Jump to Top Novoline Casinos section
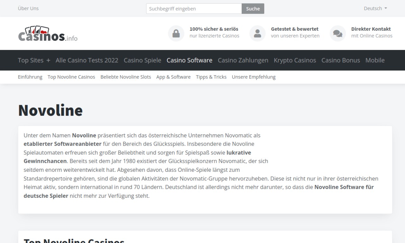405x243 pixels. pyautogui.click(x=71, y=77)
